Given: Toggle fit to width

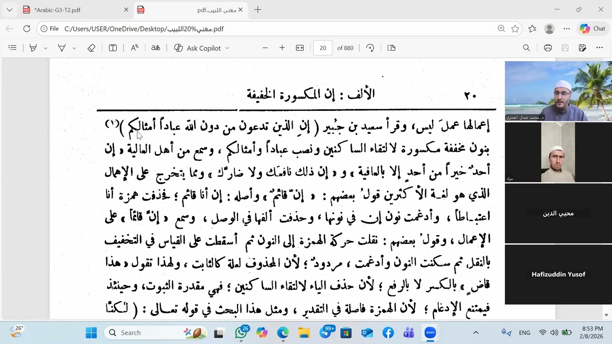Looking at the screenshot, I should coord(300,48).
